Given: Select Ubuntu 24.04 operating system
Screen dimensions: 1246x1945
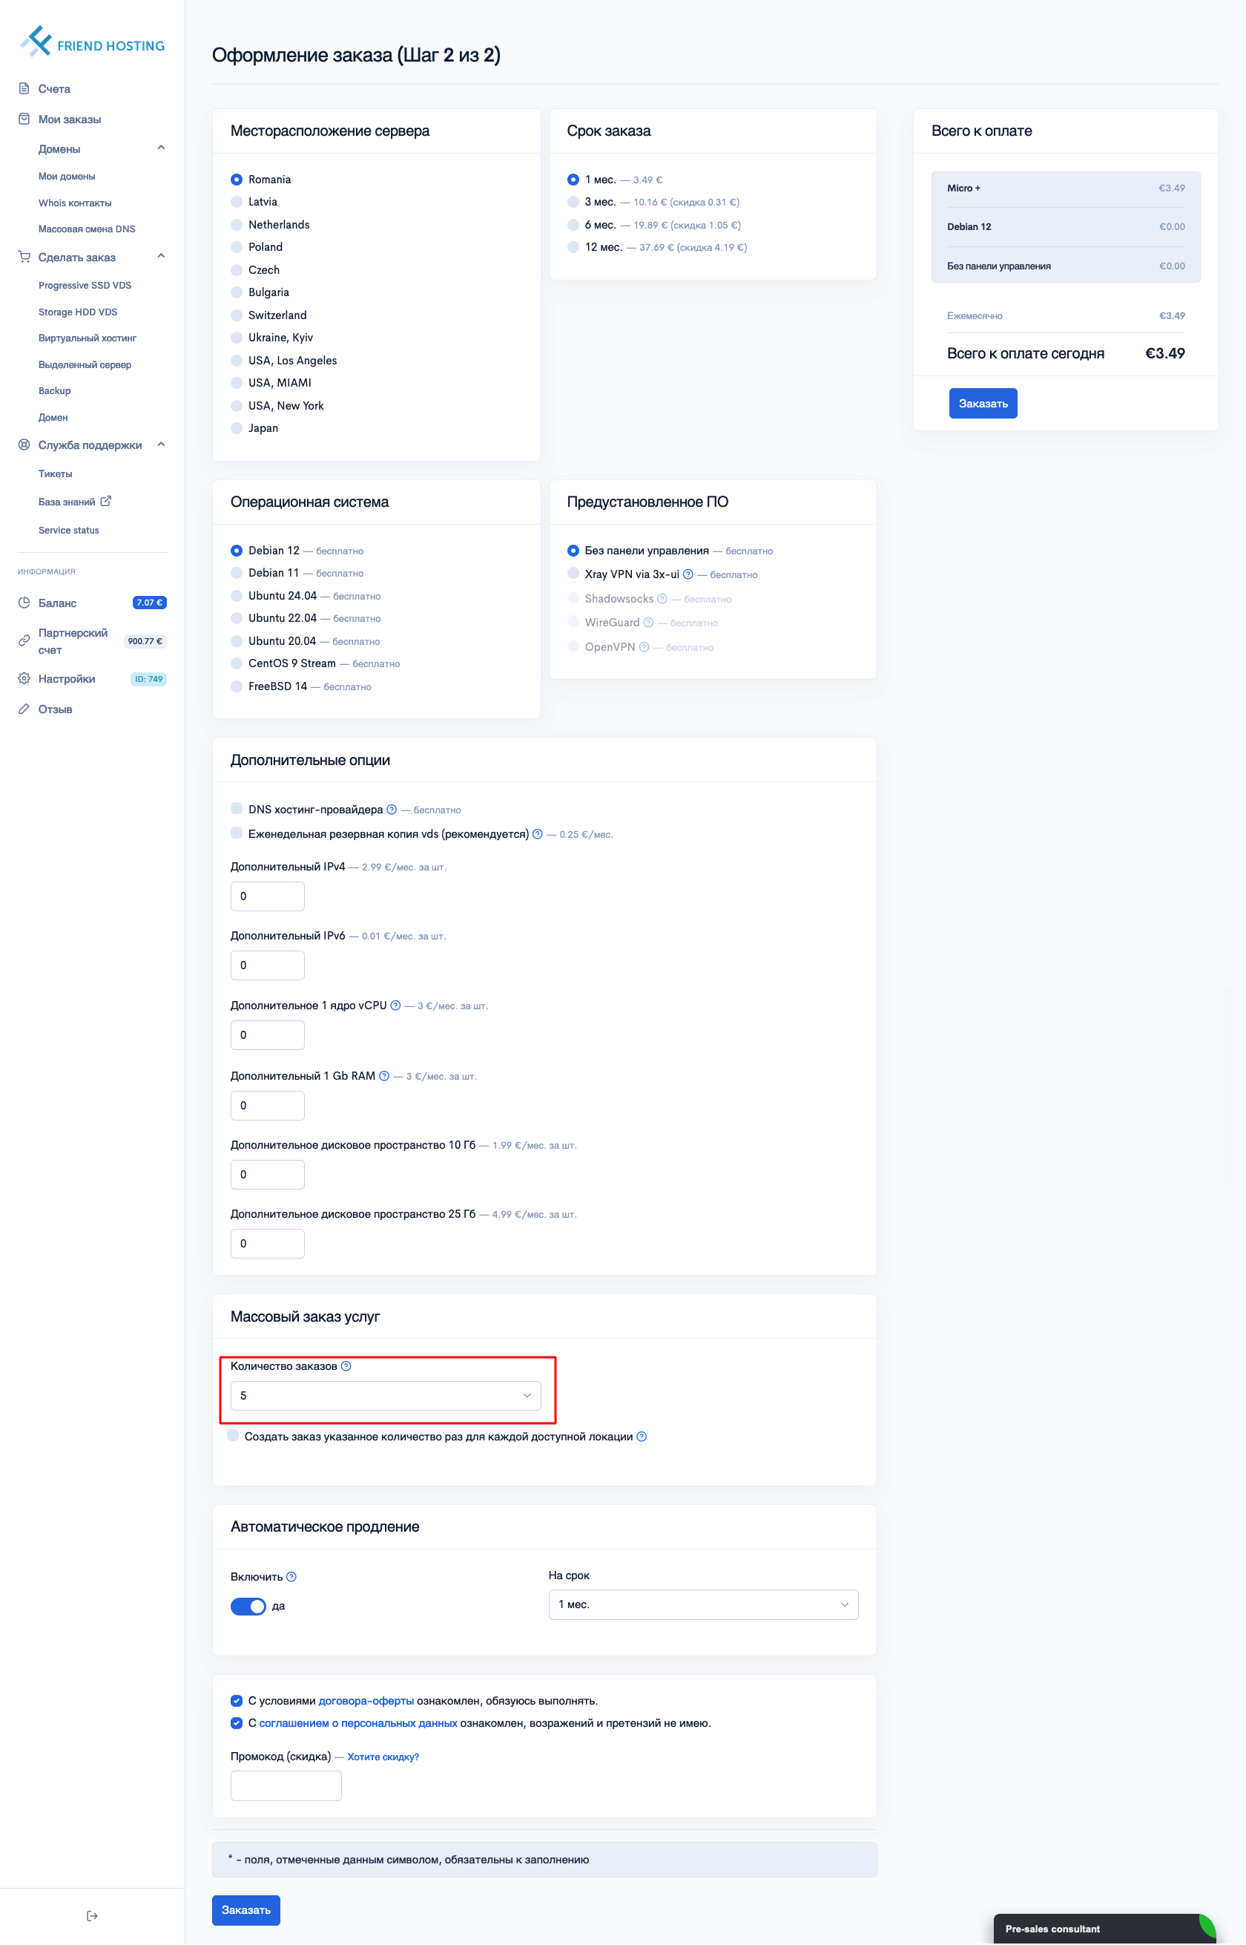Looking at the screenshot, I should 237,595.
